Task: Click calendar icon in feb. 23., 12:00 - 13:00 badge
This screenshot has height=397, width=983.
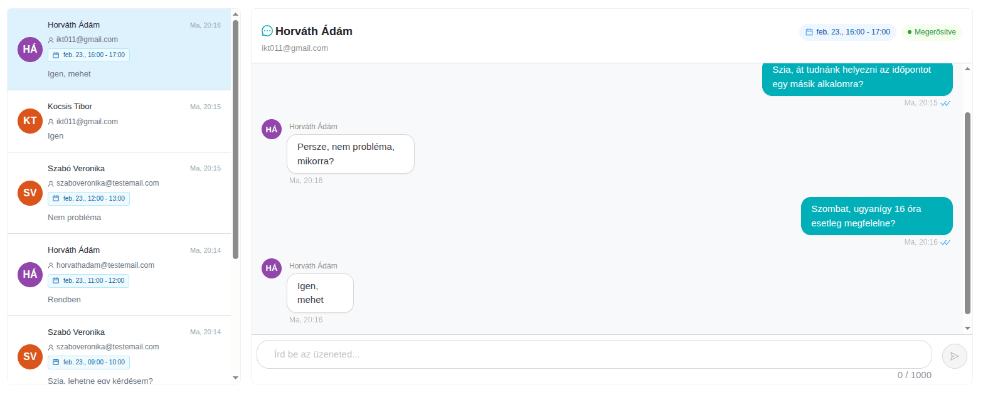Action: [x=56, y=199]
